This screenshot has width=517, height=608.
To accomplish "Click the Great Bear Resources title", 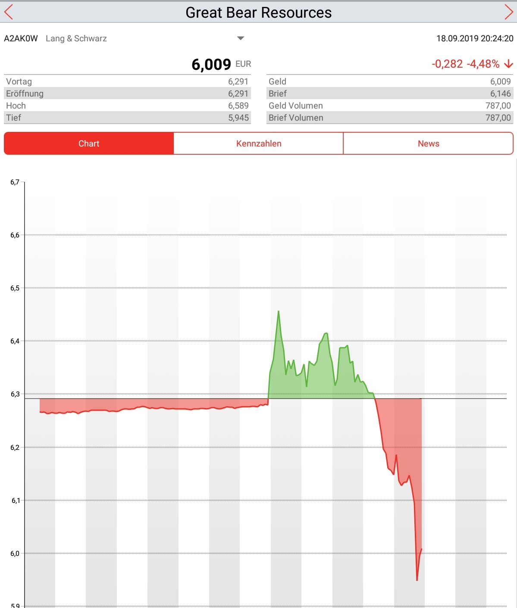I will click(x=259, y=12).
